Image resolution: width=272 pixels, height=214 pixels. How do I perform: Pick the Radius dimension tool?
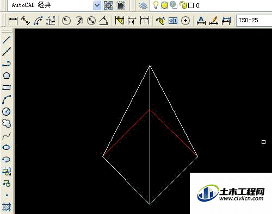click(x=66, y=21)
